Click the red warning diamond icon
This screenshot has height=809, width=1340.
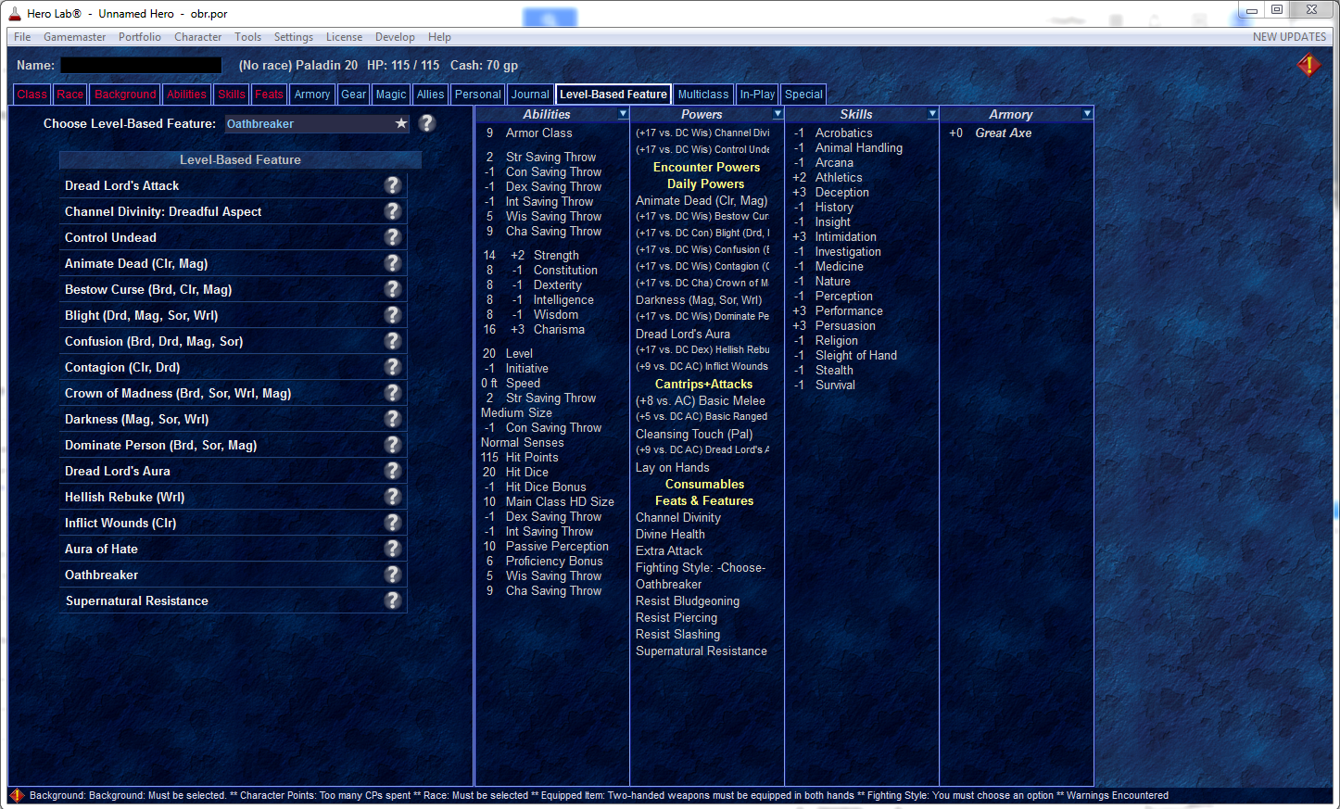pos(1308,65)
